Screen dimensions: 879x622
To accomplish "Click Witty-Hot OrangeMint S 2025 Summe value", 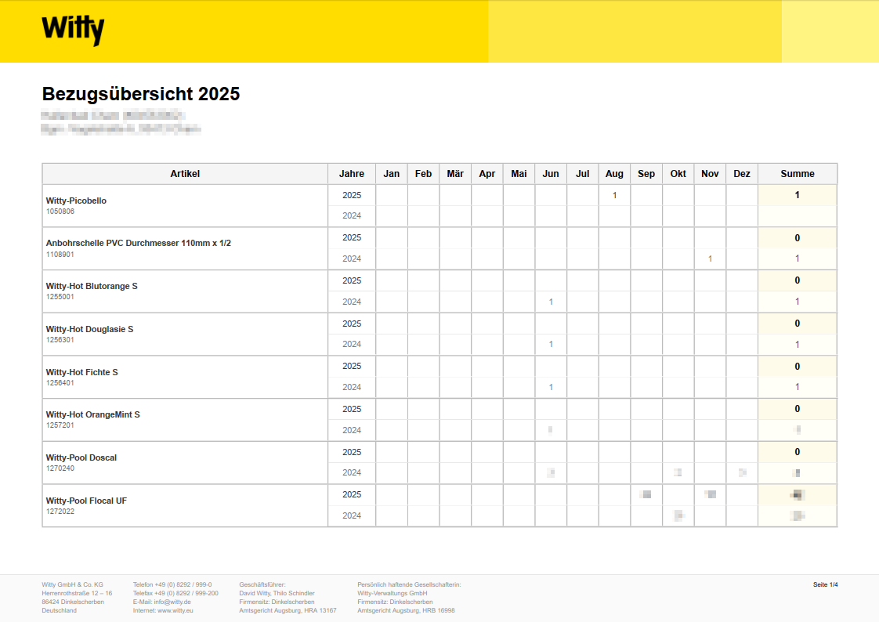I will click(x=798, y=409).
